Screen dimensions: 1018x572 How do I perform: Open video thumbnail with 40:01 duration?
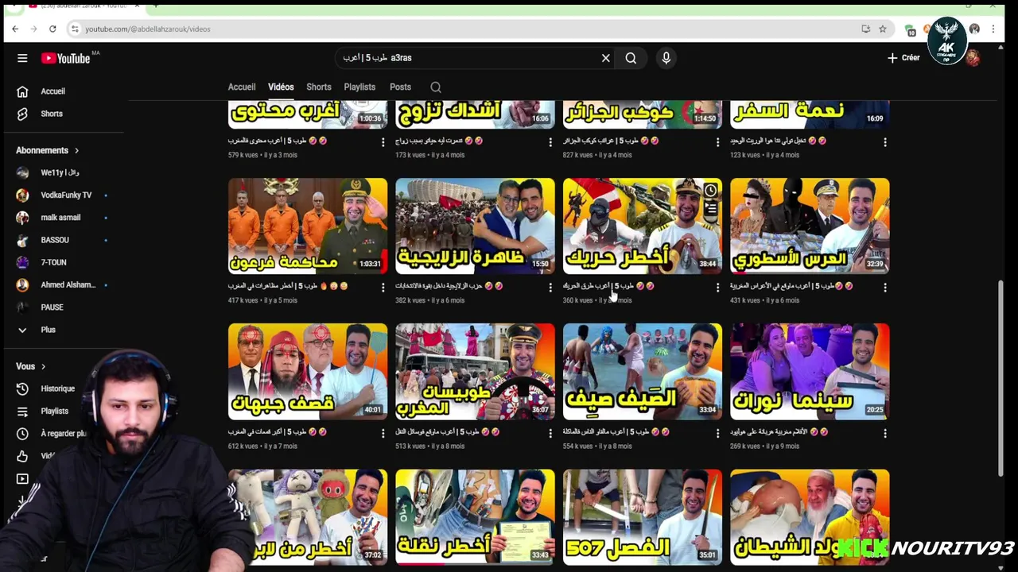308,372
